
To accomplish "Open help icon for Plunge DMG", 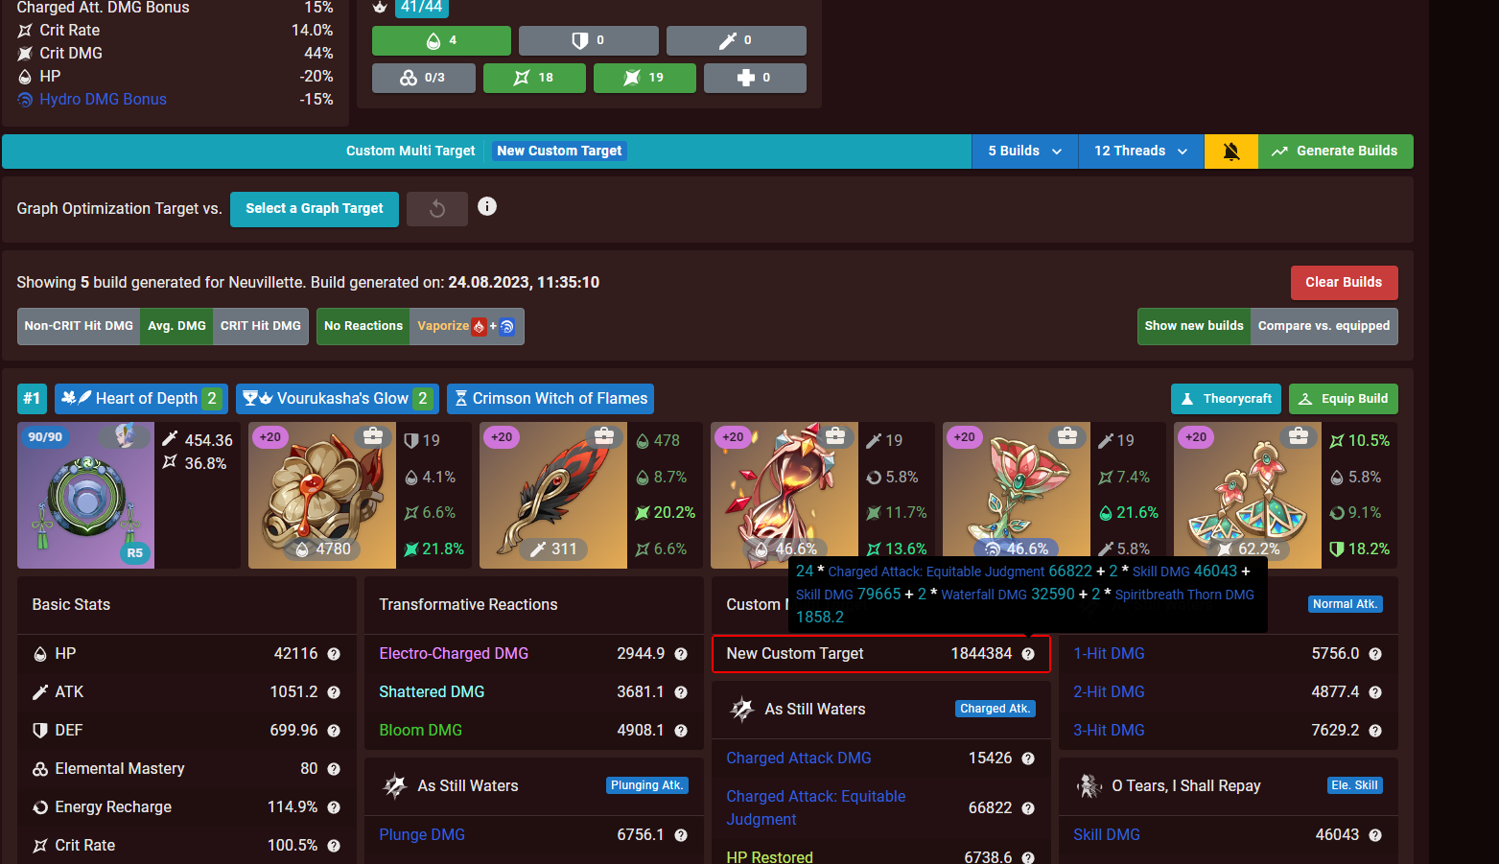I will (681, 835).
